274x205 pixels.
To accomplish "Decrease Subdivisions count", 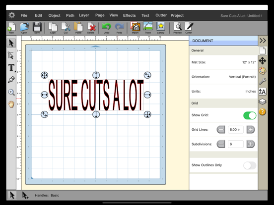I will coord(221,144).
